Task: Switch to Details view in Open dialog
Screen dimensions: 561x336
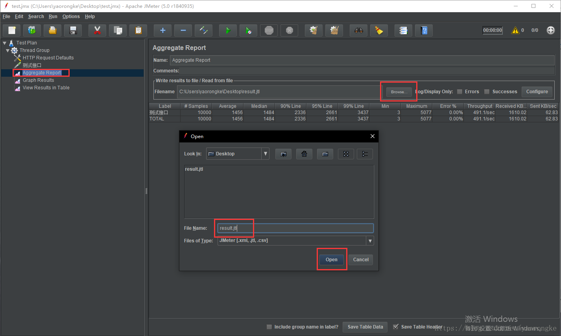Action: tap(365, 154)
